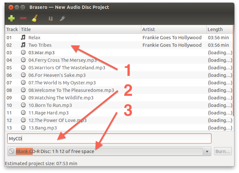Click the music note icon beside Relax
The width and height of the screenshot is (239, 173).
click(x=23, y=38)
